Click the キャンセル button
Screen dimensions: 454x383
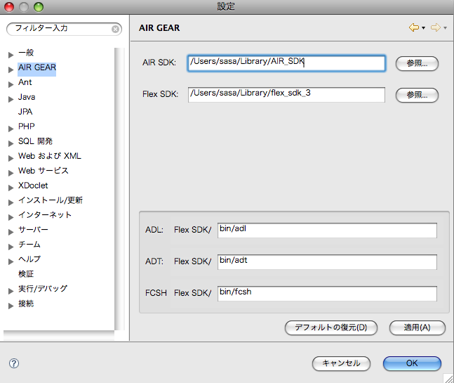(x=341, y=363)
